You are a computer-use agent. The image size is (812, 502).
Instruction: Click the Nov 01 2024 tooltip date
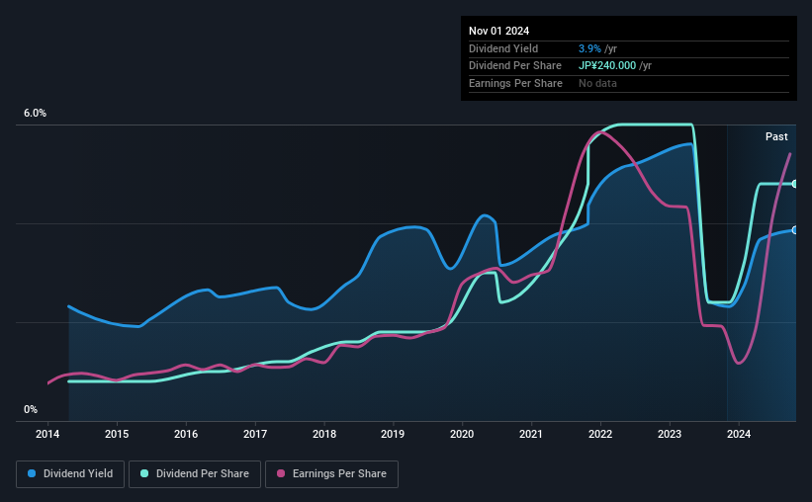[x=498, y=31]
